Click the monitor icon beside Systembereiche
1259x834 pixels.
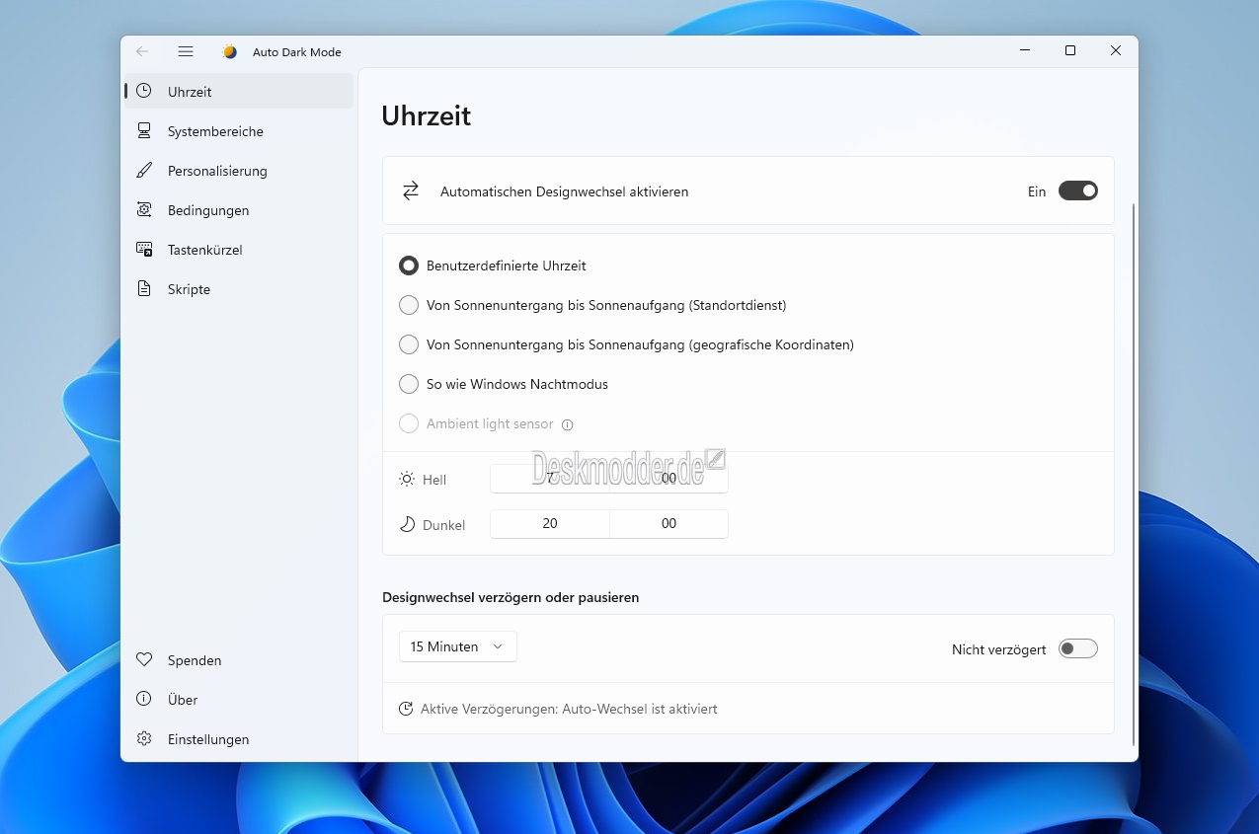click(144, 130)
